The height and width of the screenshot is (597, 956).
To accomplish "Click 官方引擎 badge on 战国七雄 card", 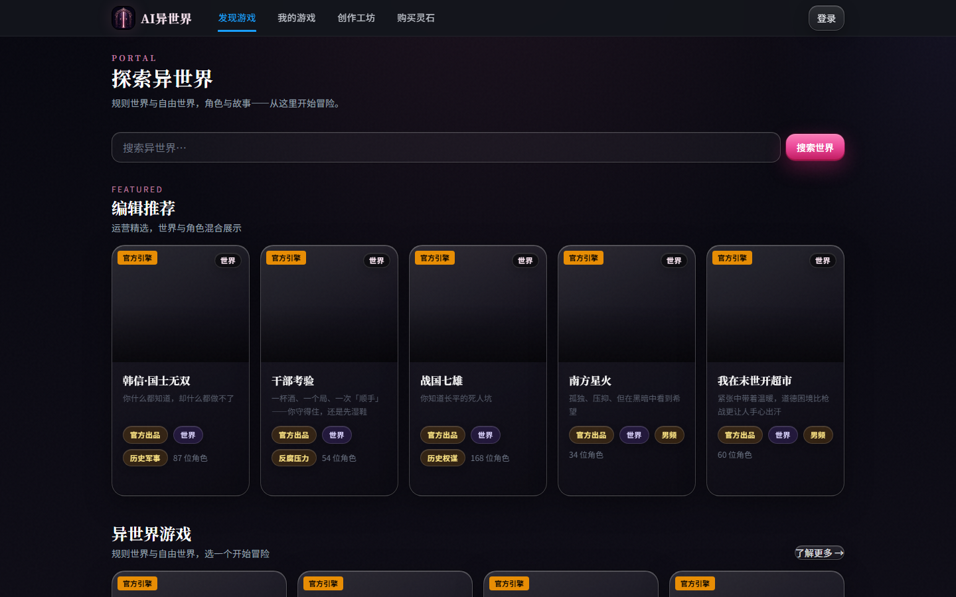I will (x=435, y=258).
